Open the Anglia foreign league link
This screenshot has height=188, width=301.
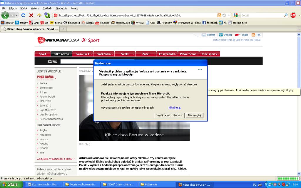[x=43, y=130]
